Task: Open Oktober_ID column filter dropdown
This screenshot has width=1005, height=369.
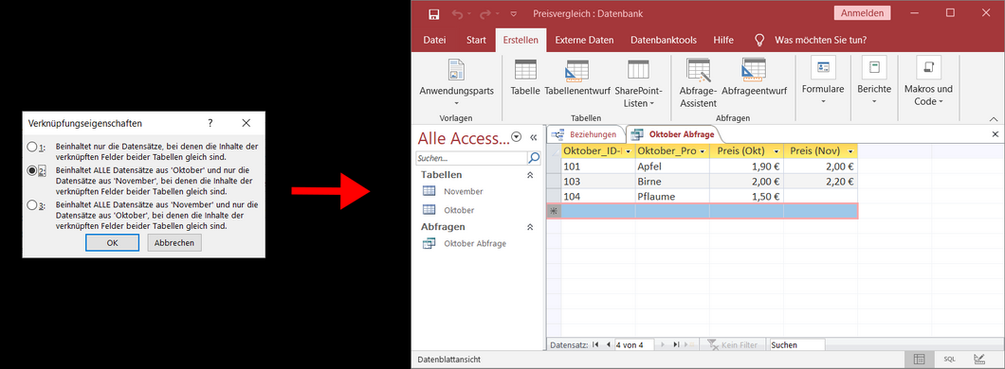Action: [x=629, y=151]
